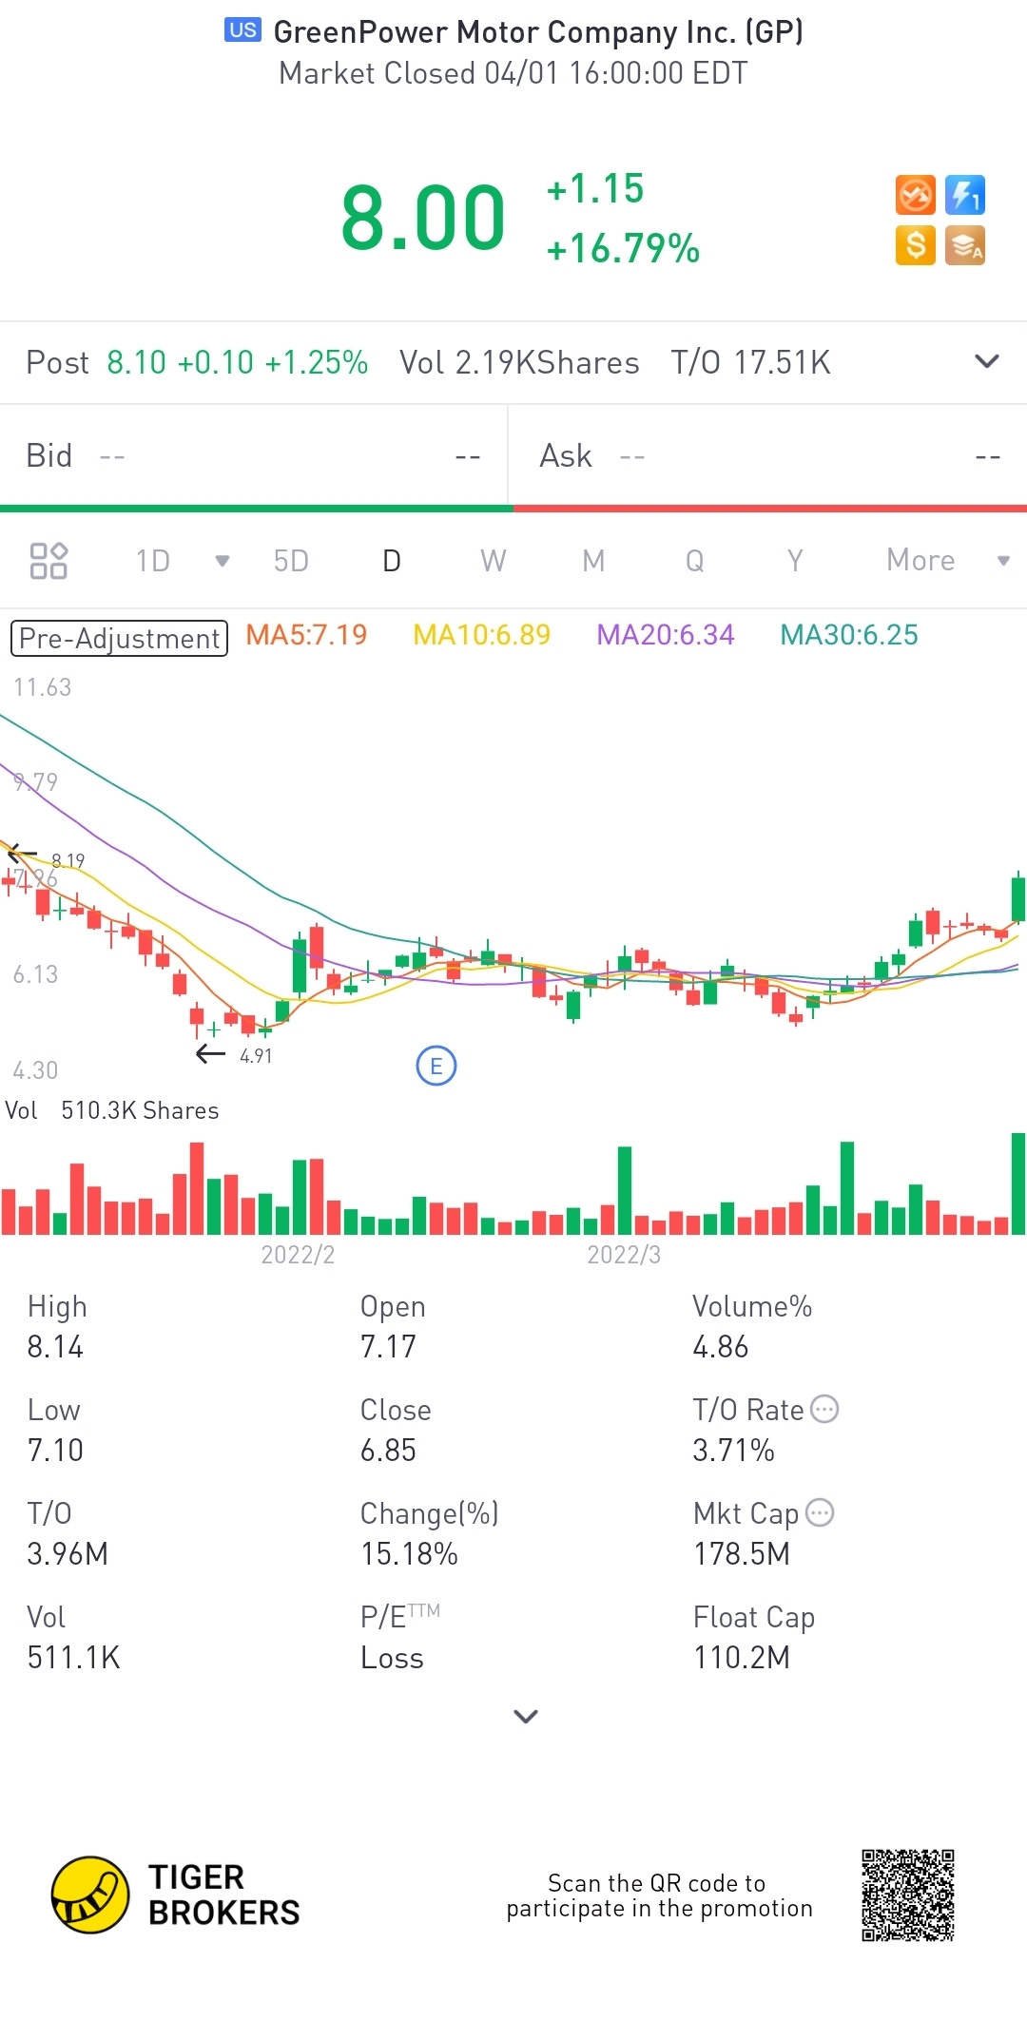Image resolution: width=1027 pixels, height=2039 pixels.
Task: Tap the Change(%) 15.18% value
Action: (409, 1554)
